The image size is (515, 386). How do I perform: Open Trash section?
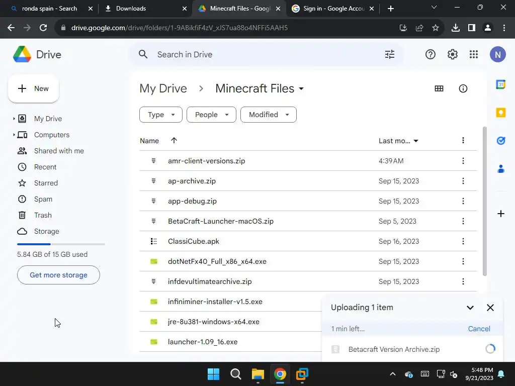[x=43, y=215]
